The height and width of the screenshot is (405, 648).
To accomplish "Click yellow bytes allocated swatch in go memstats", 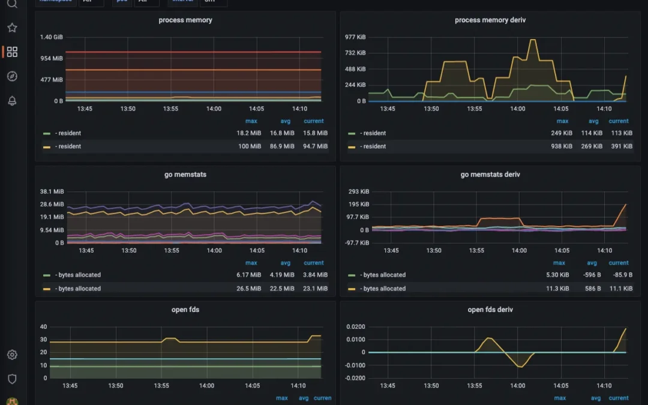I will point(47,289).
